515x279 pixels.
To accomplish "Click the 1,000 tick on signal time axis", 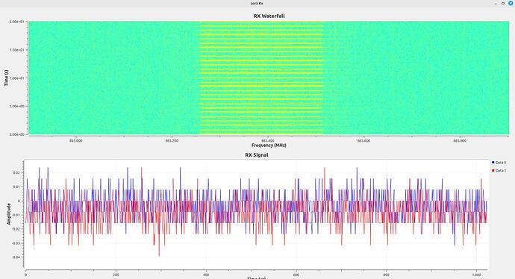I will [476, 275].
